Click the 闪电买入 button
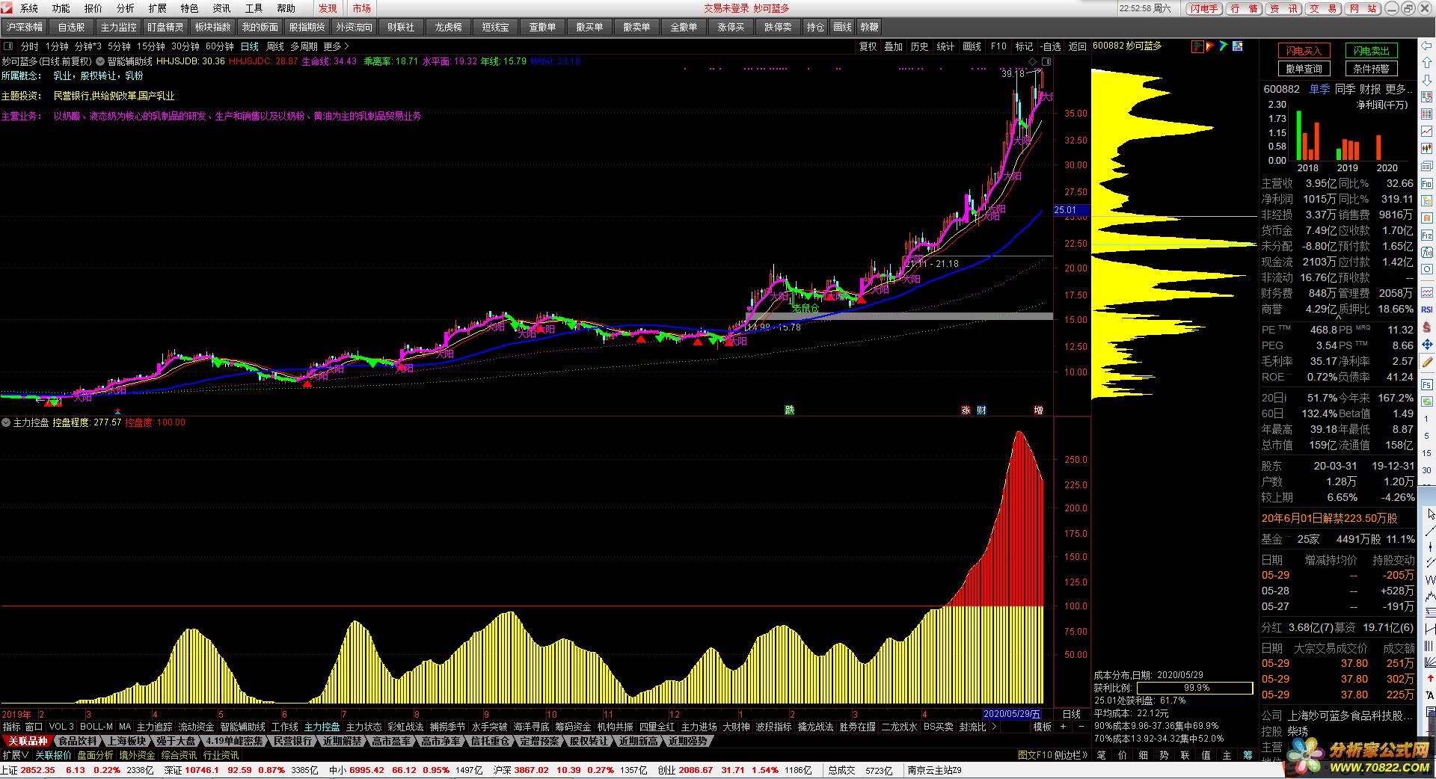The image size is (1436, 779). click(1304, 51)
